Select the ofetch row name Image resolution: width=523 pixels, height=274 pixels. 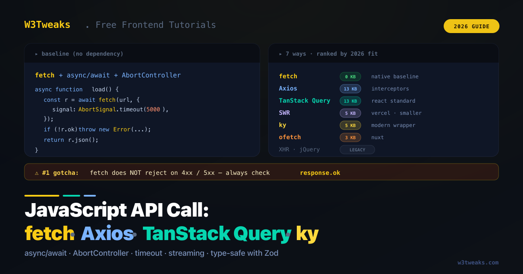click(290, 137)
